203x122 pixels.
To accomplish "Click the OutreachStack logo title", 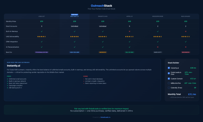I will [x=101, y=6].
